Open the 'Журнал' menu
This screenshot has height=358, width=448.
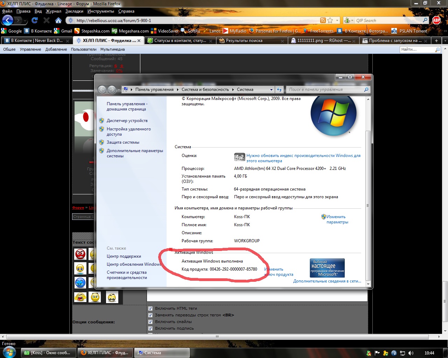tap(54, 11)
